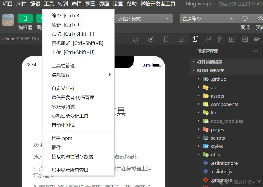Open 真机性能分析工具 entry
The height and width of the screenshot is (187, 263).
(x=78, y=116)
